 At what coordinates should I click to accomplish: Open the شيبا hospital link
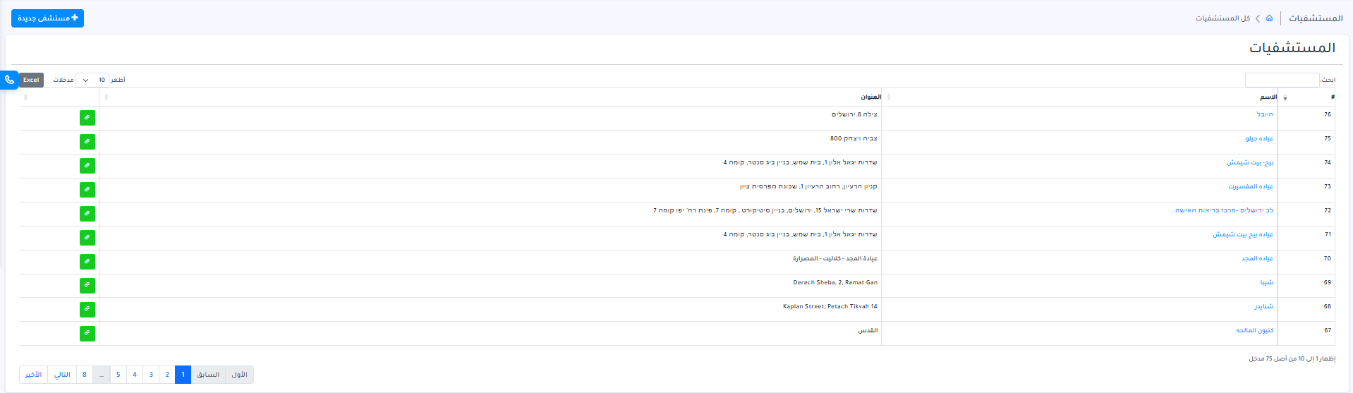pyautogui.click(x=1266, y=283)
